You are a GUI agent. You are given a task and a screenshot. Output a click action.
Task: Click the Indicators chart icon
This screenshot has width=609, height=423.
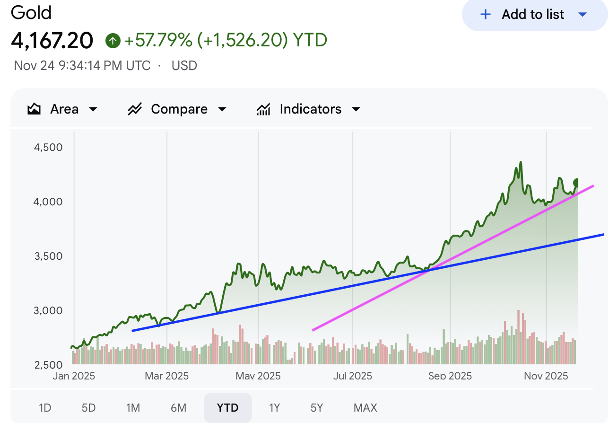point(263,109)
